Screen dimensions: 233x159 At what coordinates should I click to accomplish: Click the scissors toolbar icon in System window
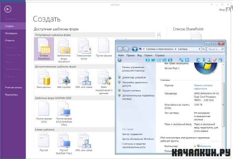click(x=209, y=60)
